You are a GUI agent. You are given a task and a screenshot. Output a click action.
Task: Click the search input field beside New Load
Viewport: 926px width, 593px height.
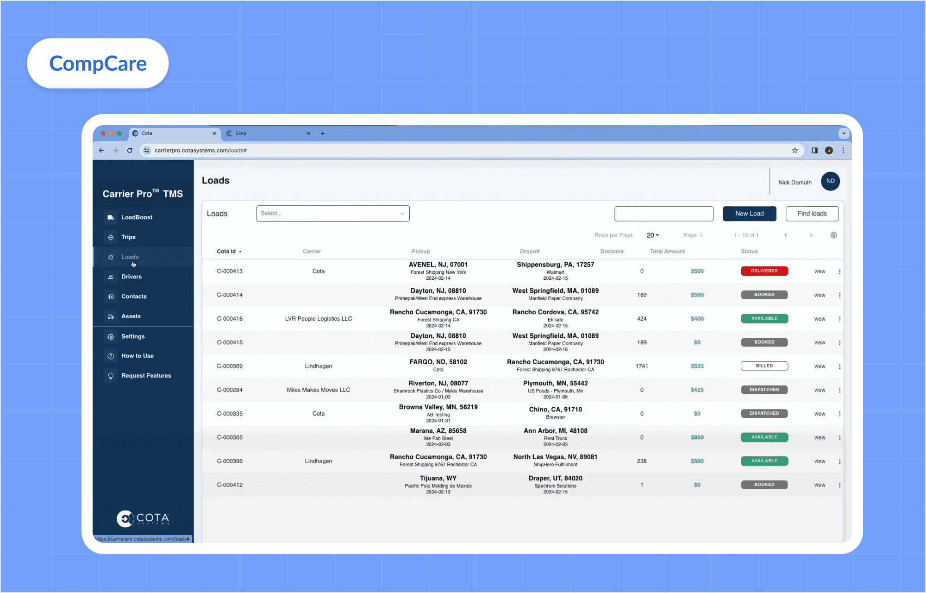pyautogui.click(x=663, y=214)
